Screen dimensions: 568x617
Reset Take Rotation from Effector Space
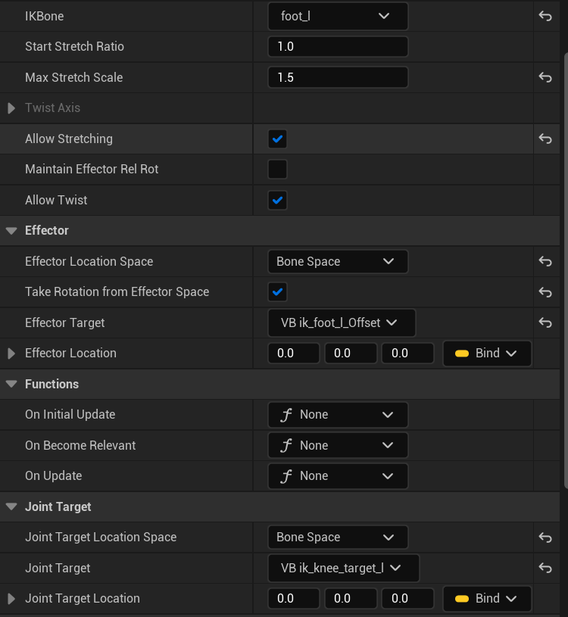click(545, 292)
